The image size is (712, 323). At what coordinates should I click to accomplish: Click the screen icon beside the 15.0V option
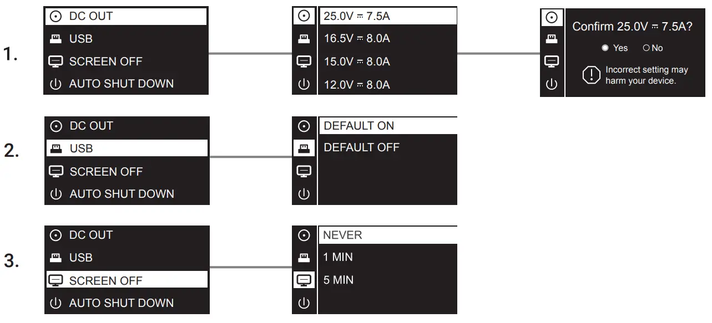tap(304, 61)
